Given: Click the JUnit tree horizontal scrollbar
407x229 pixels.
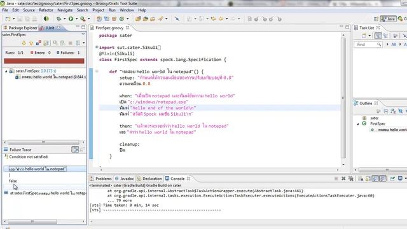Looking at the screenshot, I should (44, 142).
